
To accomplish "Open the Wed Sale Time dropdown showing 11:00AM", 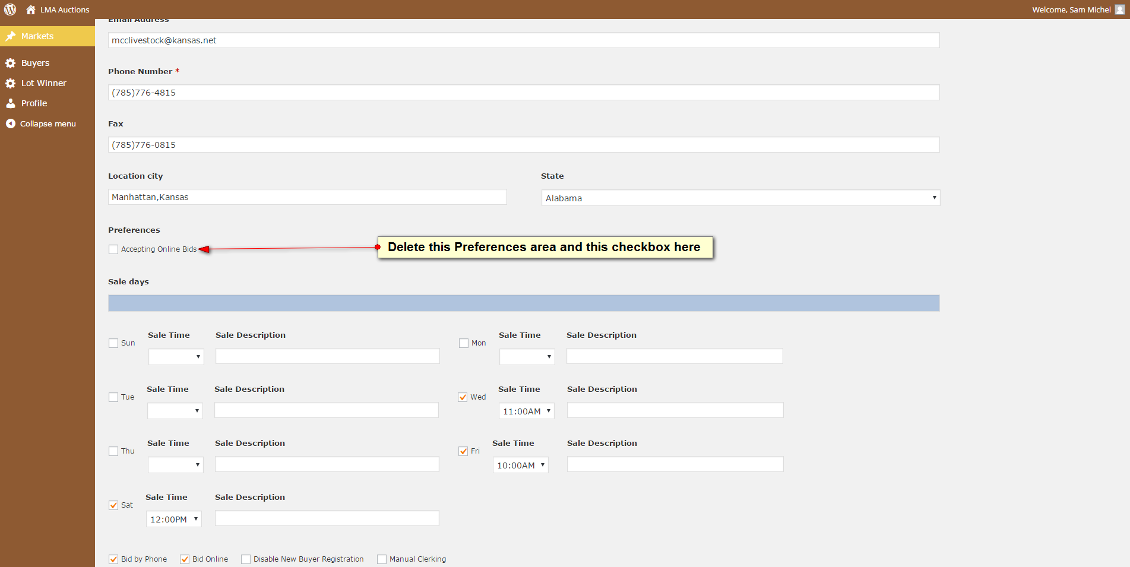I will (527, 411).
